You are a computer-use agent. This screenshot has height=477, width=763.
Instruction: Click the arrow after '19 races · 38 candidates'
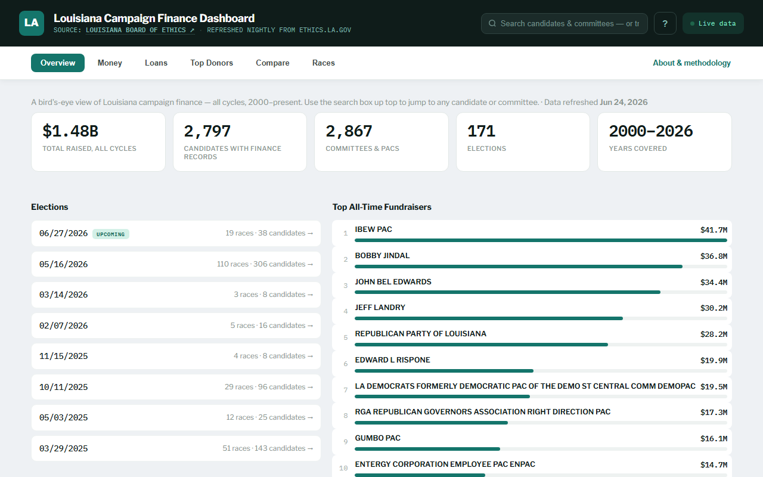pyautogui.click(x=310, y=233)
